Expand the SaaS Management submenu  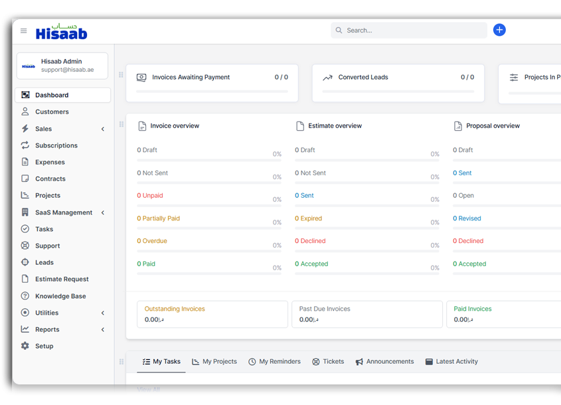(x=103, y=212)
